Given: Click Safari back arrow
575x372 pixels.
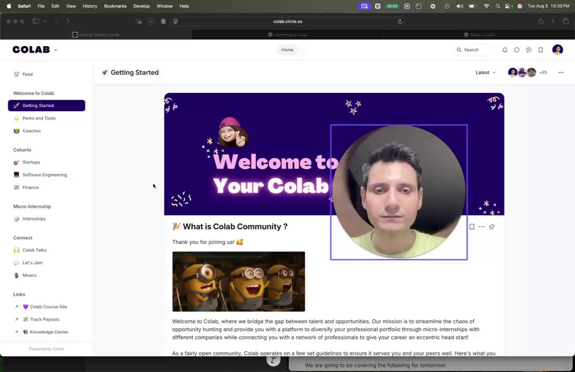Looking at the screenshot, I should 56,21.
